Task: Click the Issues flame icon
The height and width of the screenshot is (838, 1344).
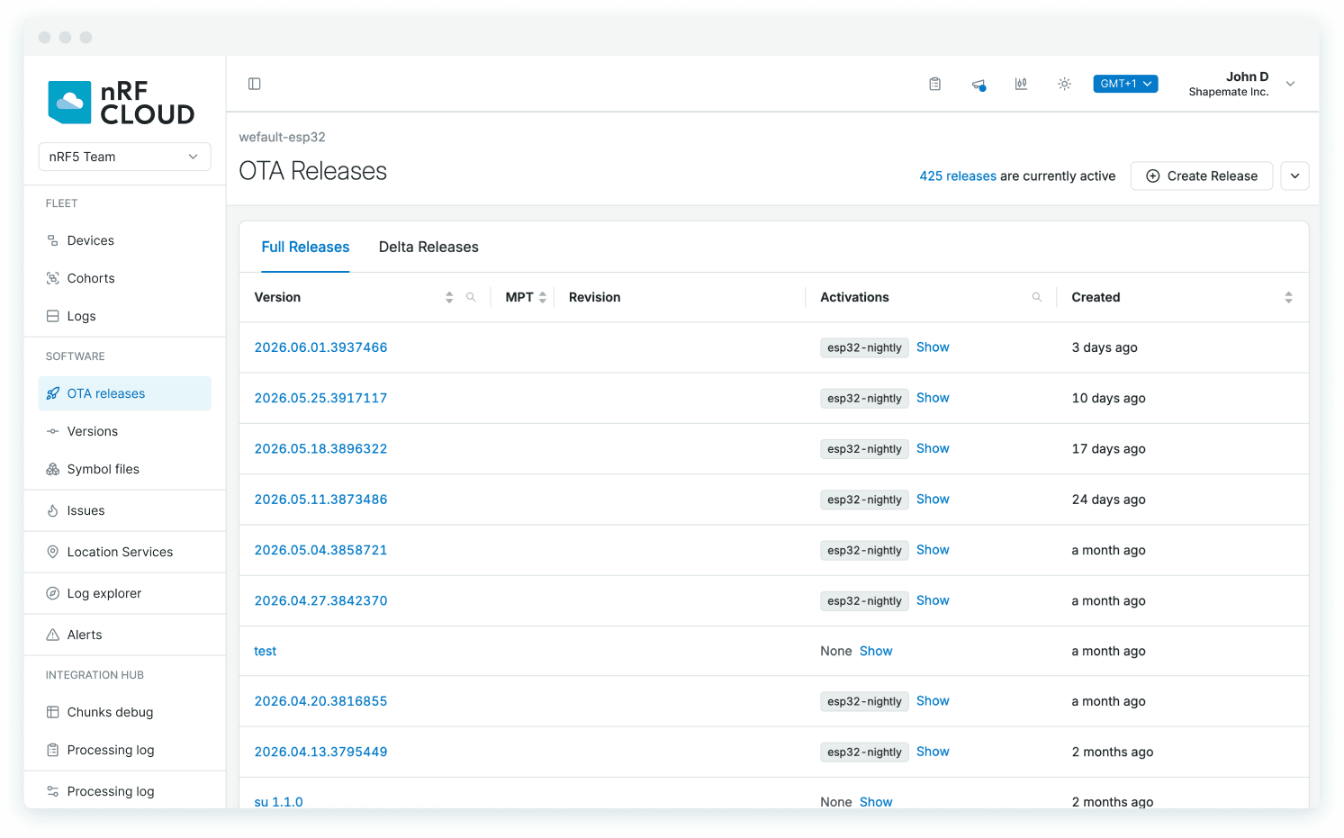Action: (x=53, y=510)
